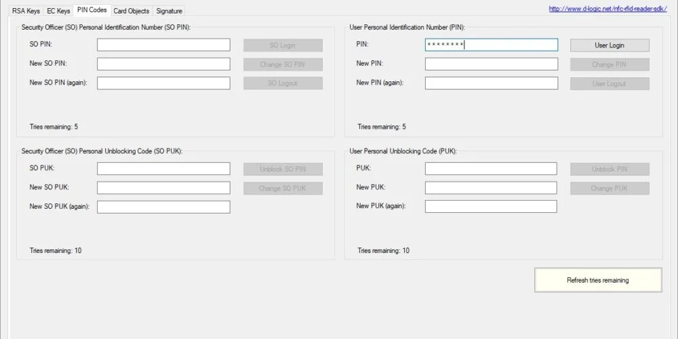The height and width of the screenshot is (339, 678).
Task: Click the PIN Codes tab
Action: coord(92,10)
